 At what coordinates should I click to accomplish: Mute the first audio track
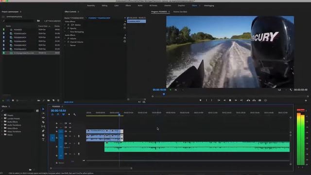(70, 136)
